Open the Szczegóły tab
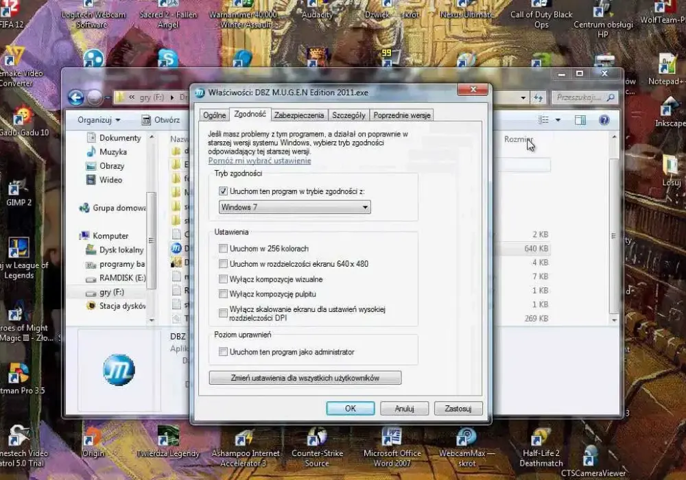 click(x=348, y=115)
